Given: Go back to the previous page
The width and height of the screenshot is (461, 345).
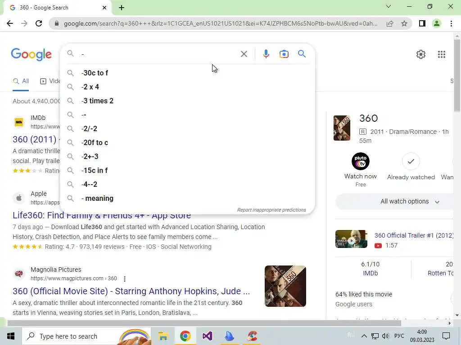Looking at the screenshot, I should [10, 23].
